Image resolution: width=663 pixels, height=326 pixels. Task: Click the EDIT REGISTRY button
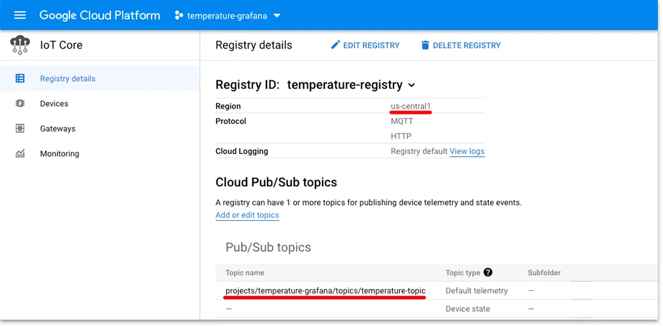[x=365, y=45]
